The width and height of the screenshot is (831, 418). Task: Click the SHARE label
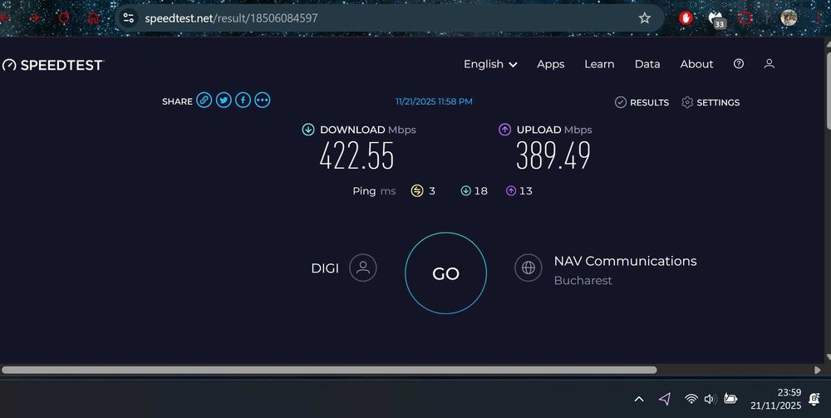(x=177, y=101)
